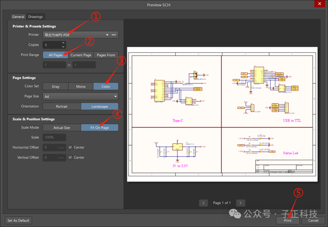Close the Preview SCH dialog
This screenshot has width=328, height=227.
(319, 4)
